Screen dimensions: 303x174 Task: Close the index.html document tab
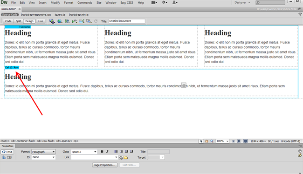point(20,9)
